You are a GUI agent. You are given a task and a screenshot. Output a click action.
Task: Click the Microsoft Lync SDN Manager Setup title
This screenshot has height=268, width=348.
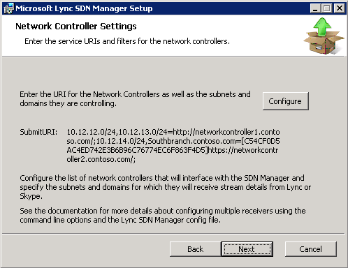[x=84, y=8]
